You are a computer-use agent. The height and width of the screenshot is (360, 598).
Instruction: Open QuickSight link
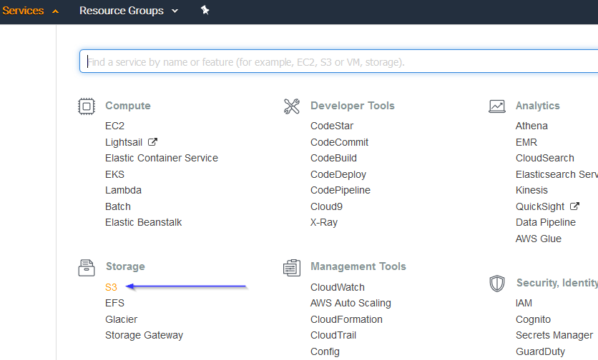(540, 206)
